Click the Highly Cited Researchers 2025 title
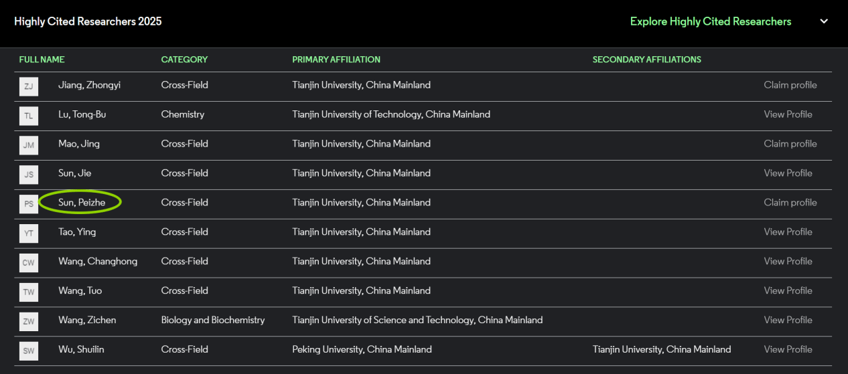Image resolution: width=848 pixels, height=374 pixels. [x=88, y=21]
